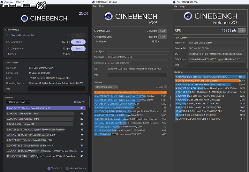Select 8C Apple M1 ranking row in Cinebench 2024
The image size is (249, 172).
[x=45, y=124]
